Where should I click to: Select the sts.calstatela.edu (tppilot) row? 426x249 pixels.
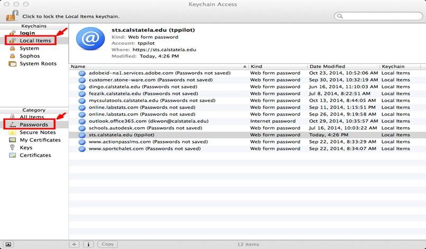247,135
